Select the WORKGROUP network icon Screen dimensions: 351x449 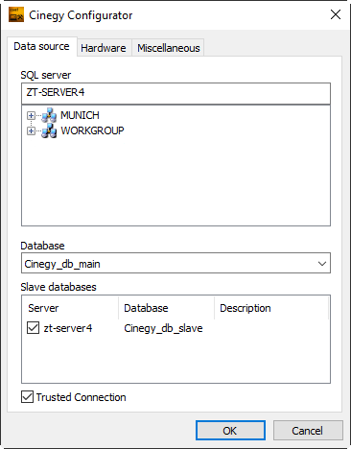click(x=49, y=130)
